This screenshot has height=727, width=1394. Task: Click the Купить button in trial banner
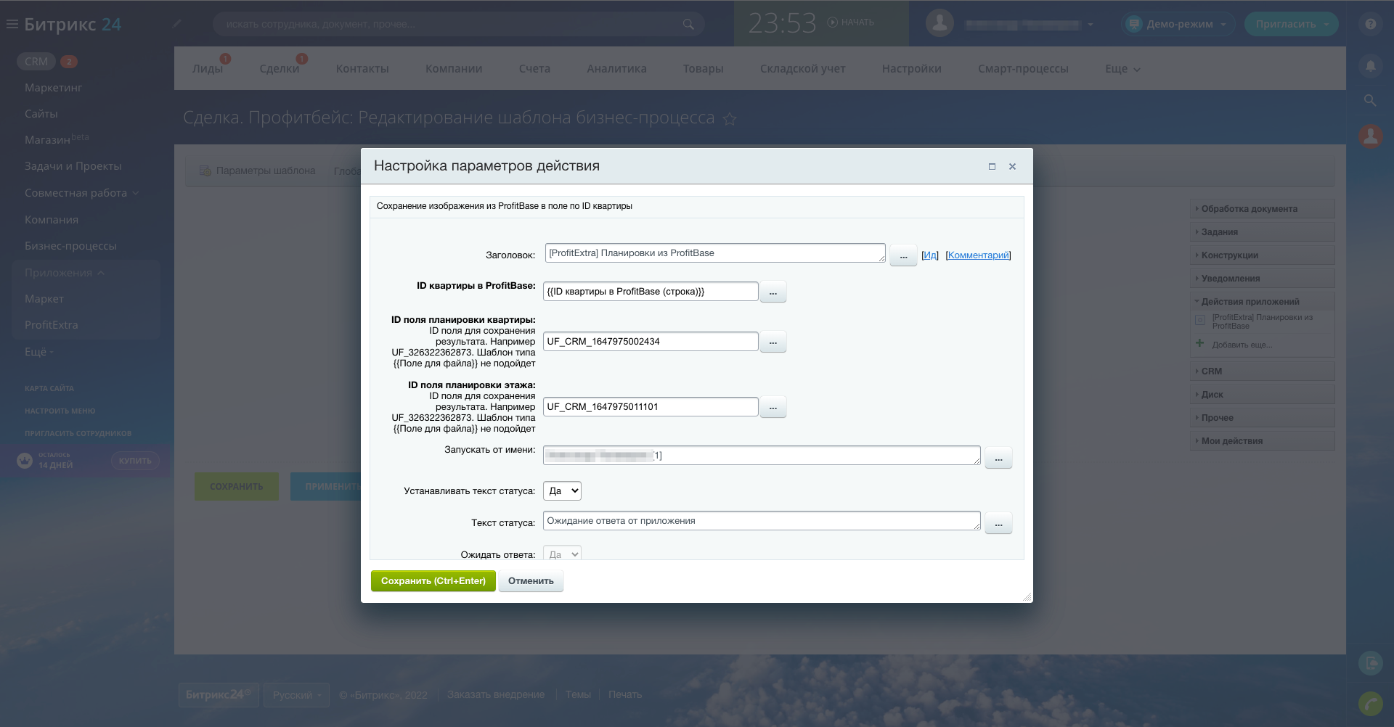pos(135,461)
